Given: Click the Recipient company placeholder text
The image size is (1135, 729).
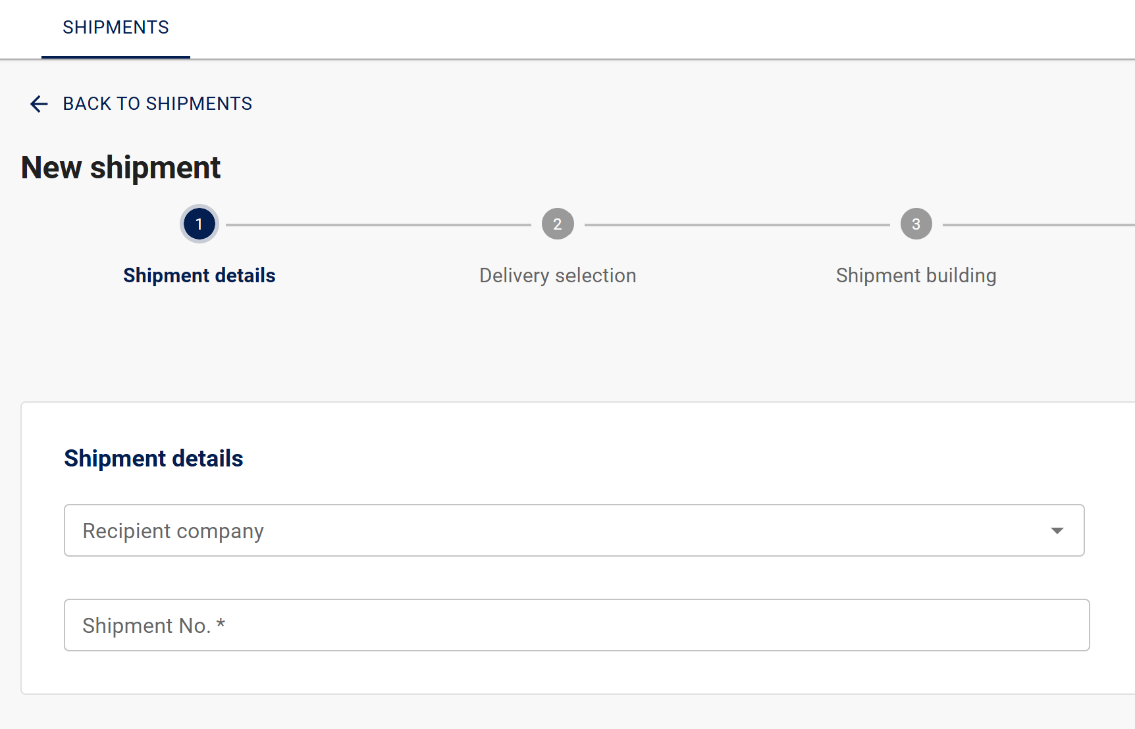Looking at the screenshot, I should coord(173,531).
